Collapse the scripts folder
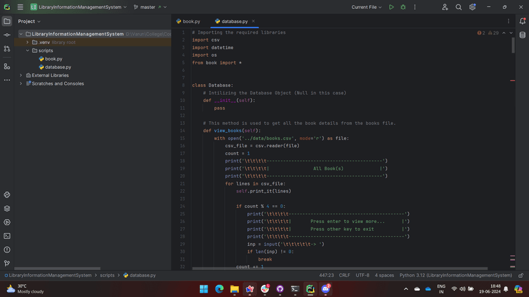Screen dimensions: 529x297 pyautogui.click(x=27, y=50)
